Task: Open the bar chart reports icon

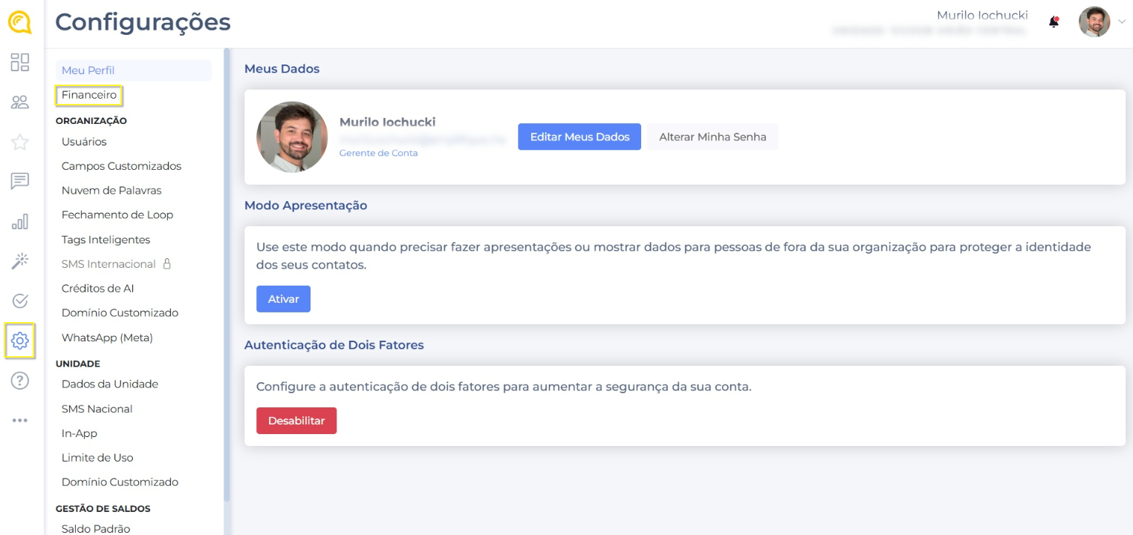Action: coord(20,221)
